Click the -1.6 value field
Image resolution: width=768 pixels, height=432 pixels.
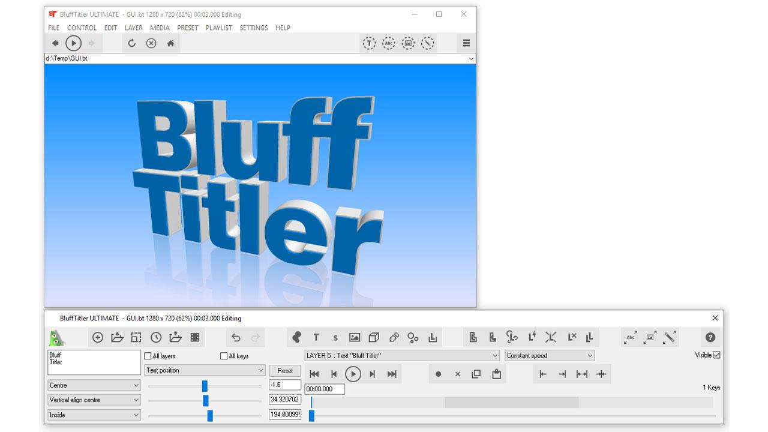(x=285, y=385)
